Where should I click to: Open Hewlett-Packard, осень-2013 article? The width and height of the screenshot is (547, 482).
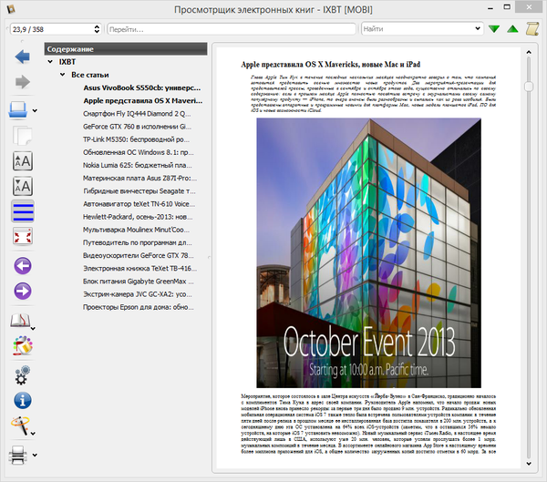[x=138, y=217]
